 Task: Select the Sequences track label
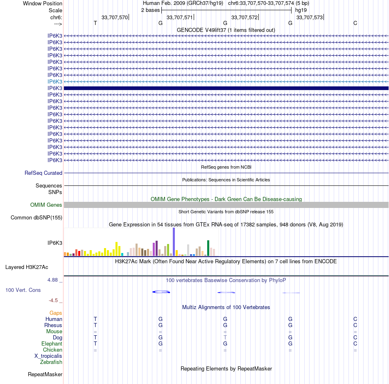pyautogui.click(x=49, y=185)
